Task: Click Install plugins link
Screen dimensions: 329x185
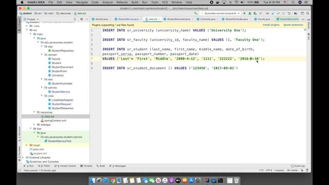Action: 271,25
